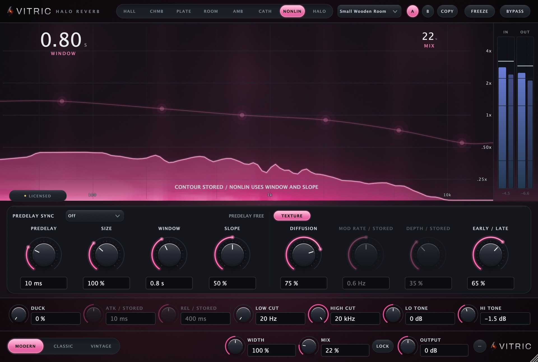Click the LICENSED status badge

click(x=38, y=196)
